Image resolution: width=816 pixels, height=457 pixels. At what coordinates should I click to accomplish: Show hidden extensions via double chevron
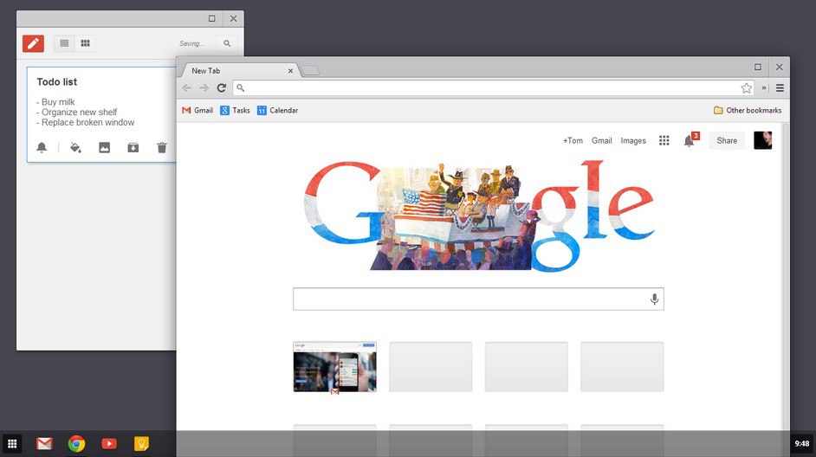pos(764,88)
